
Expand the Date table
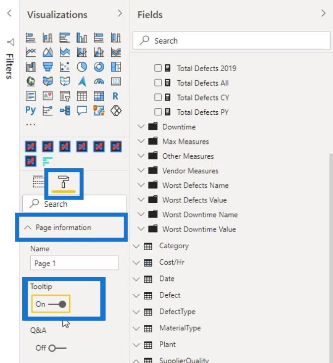tap(137, 279)
